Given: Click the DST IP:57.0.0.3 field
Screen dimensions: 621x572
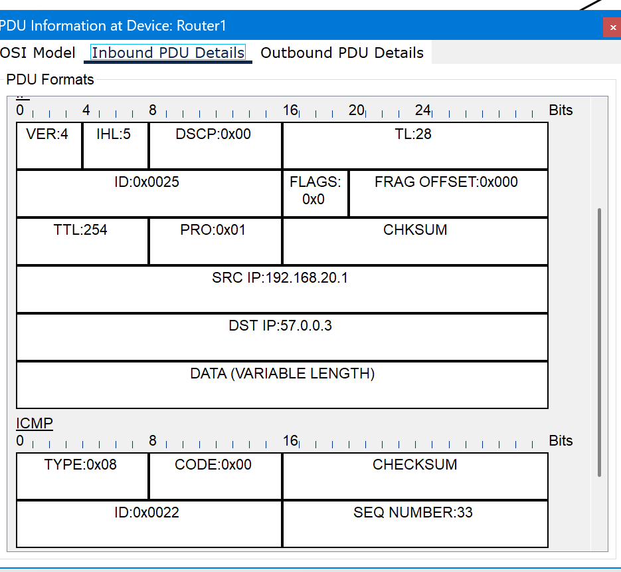Looking at the screenshot, I should 282,337.
